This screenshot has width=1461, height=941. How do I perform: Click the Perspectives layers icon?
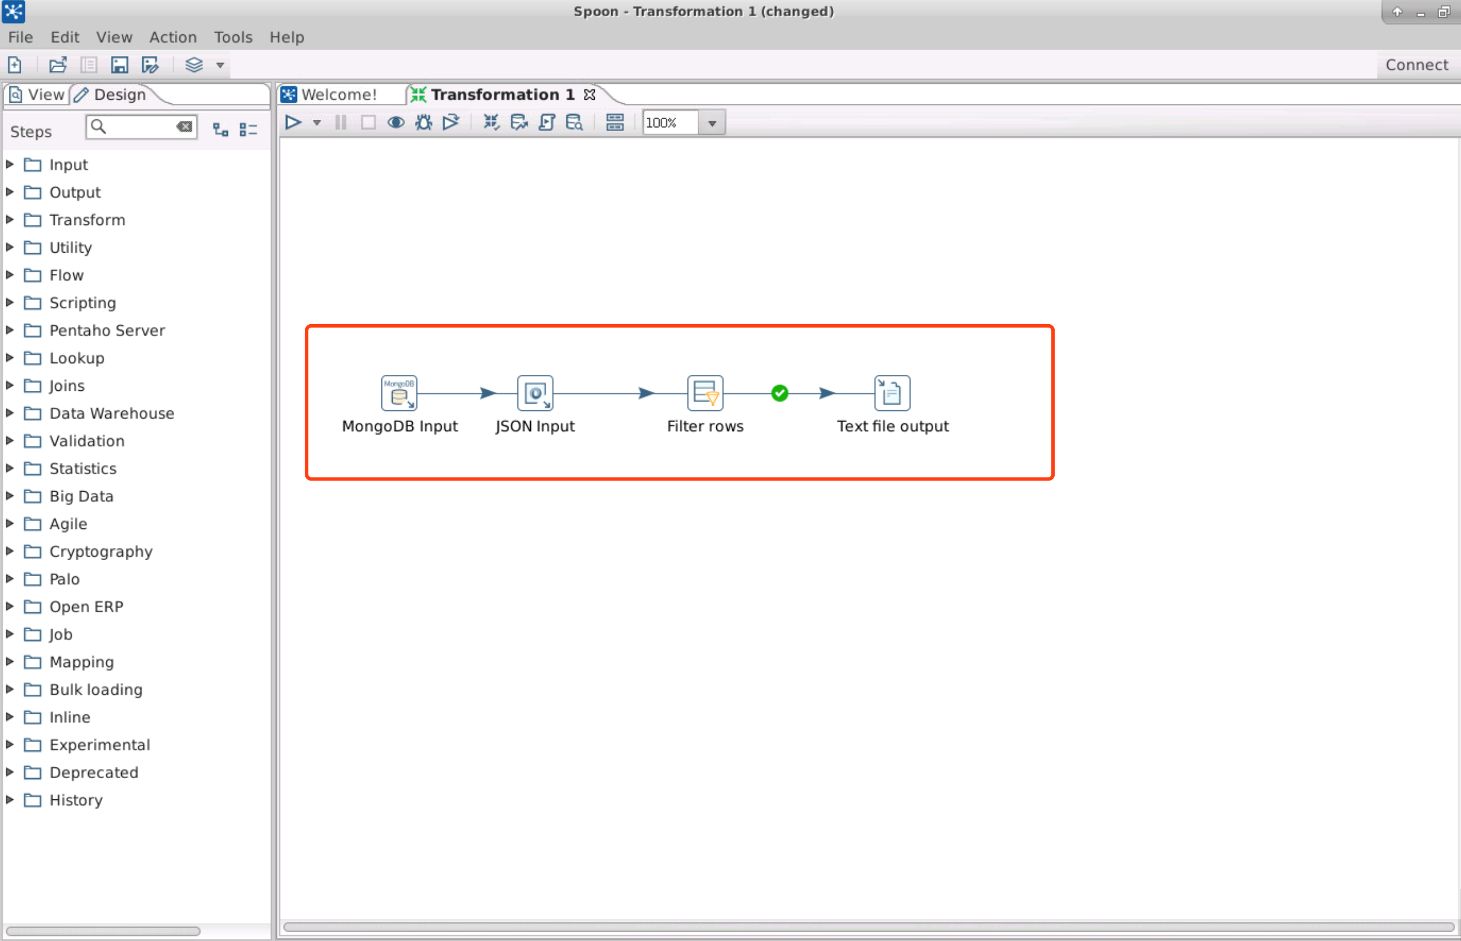click(194, 65)
